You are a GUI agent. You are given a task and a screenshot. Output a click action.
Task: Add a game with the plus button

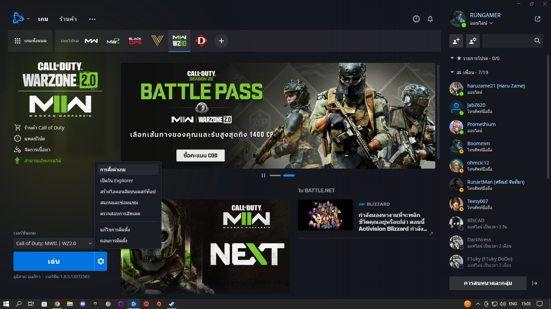tap(221, 41)
